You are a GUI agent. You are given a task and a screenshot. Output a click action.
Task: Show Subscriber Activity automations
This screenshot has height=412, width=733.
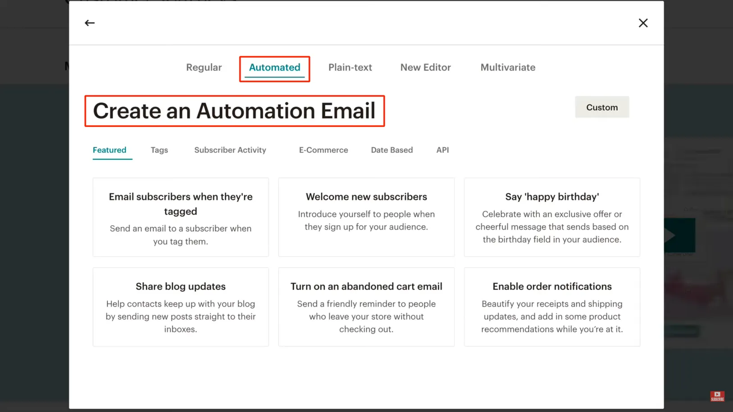click(x=230, y=150)
